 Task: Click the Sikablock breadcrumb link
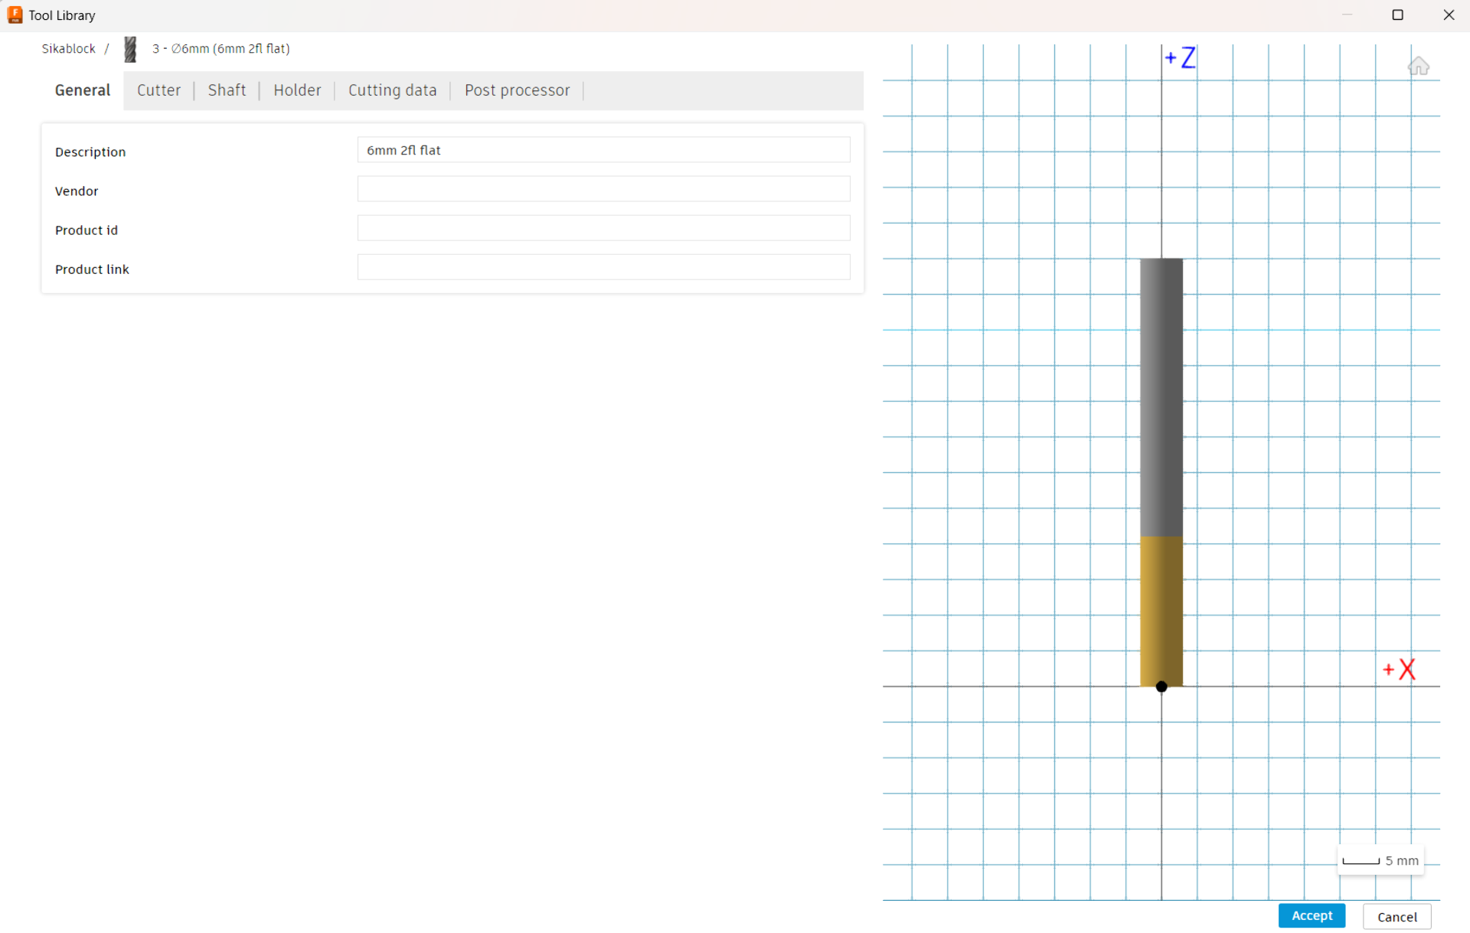[68, 49]
